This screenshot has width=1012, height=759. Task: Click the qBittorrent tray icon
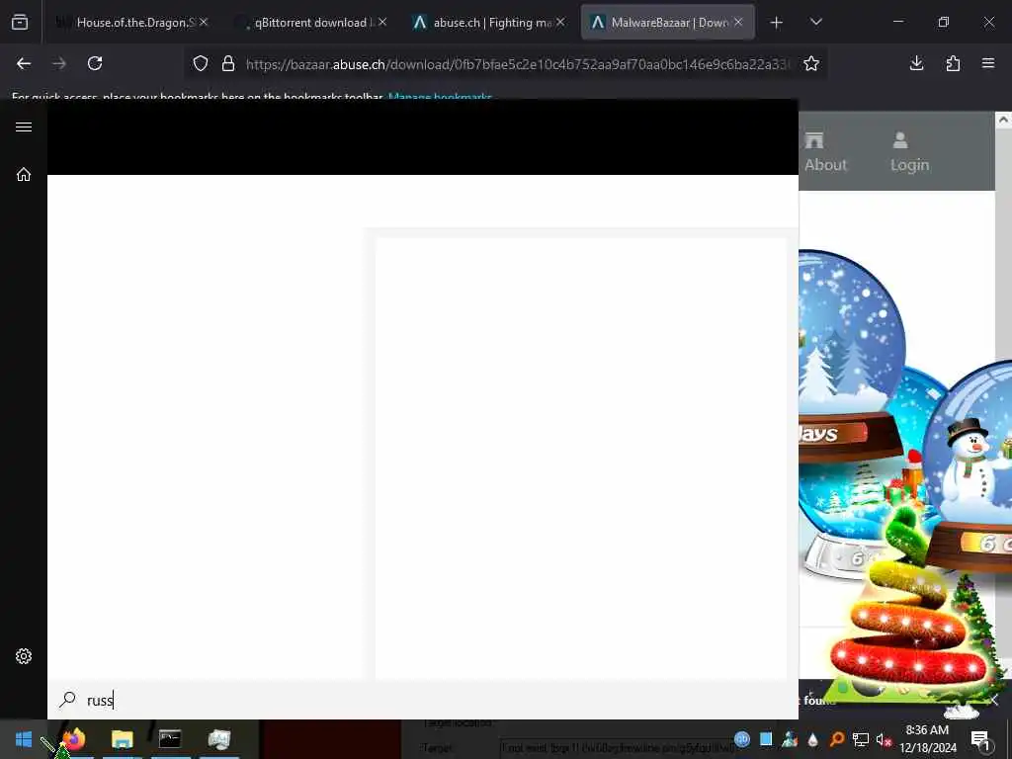pos(742,739)
